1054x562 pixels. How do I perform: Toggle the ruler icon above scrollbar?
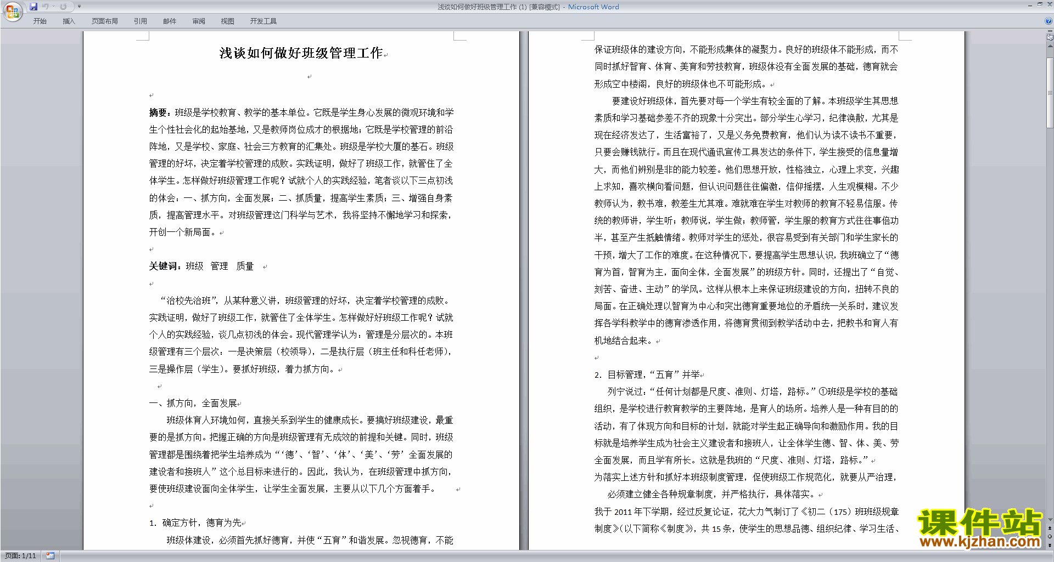pyautogui.click(x=1050, y=37)
